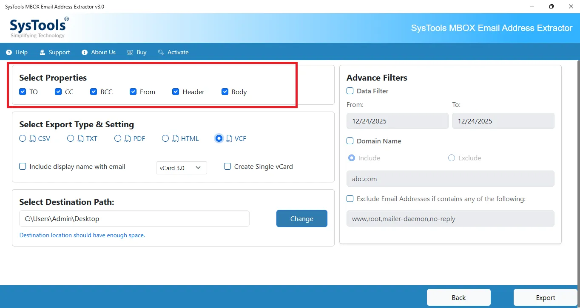
Task: Click the HTML file type icon
Action: (175, 138)
